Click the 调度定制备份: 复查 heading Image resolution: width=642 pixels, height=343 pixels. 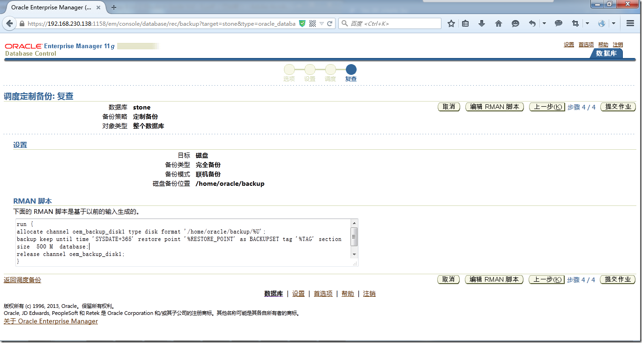[x=39, y=96]
